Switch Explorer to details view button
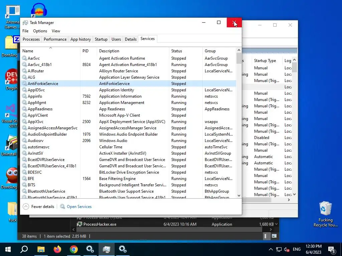The height and width of the screenshot is (256, 342). (266, 236)
